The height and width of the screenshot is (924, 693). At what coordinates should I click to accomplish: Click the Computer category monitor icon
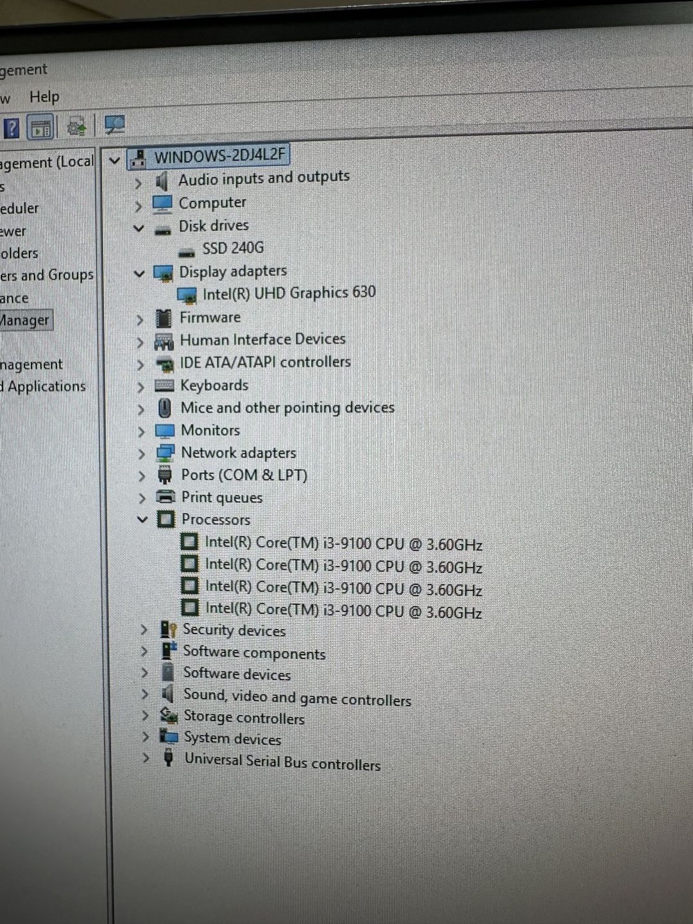162,204
